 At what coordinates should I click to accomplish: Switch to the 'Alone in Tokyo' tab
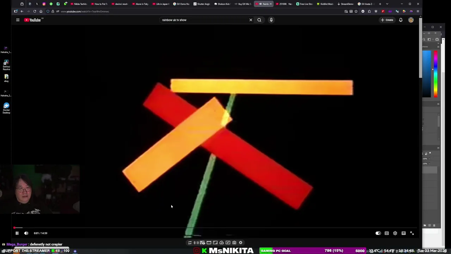click(140, 4)
